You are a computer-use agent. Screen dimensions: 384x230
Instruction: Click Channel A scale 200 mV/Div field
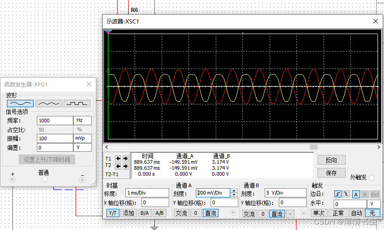coord(213,193)
